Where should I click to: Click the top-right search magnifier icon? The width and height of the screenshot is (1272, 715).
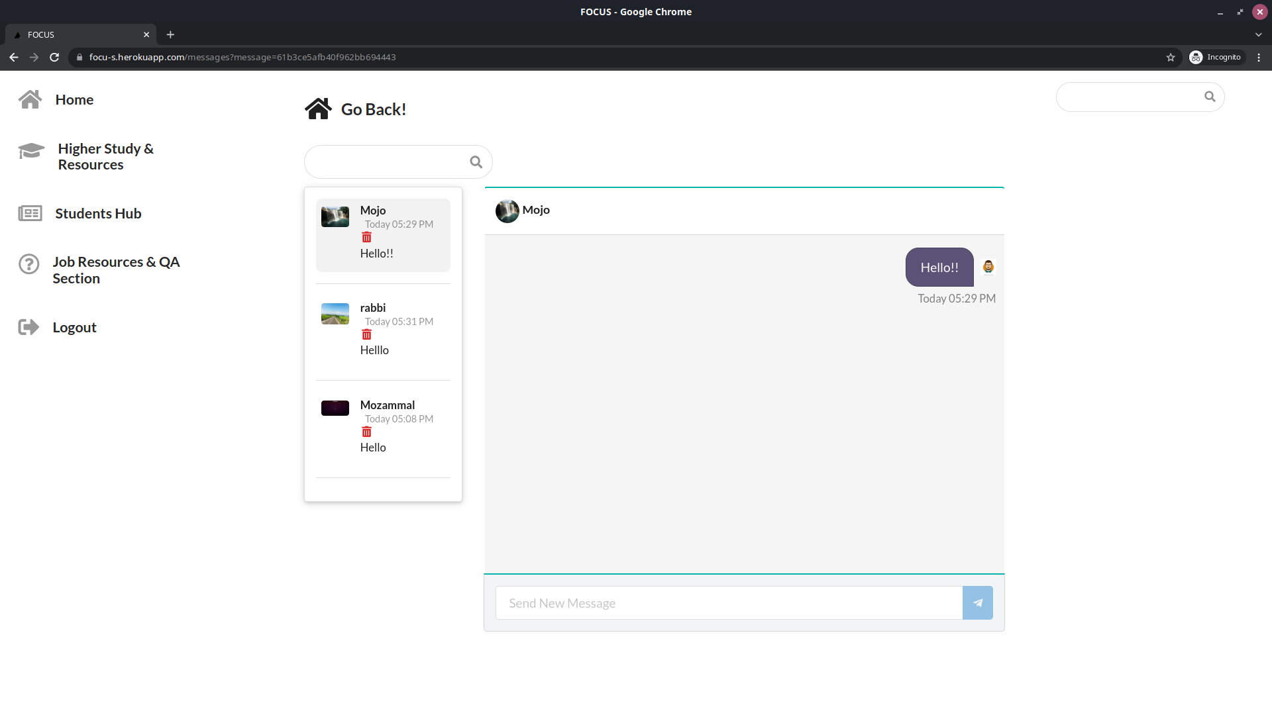(1210, 97)
